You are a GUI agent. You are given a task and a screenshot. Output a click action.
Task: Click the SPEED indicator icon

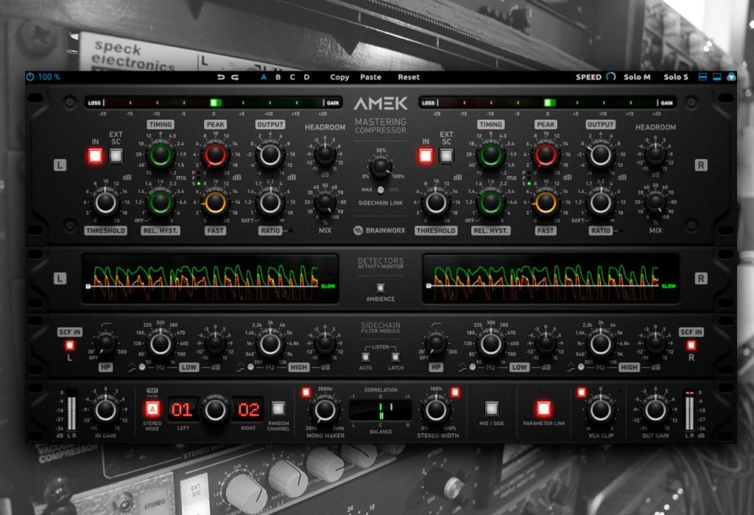pyautogui.click(x=610, y=77)
